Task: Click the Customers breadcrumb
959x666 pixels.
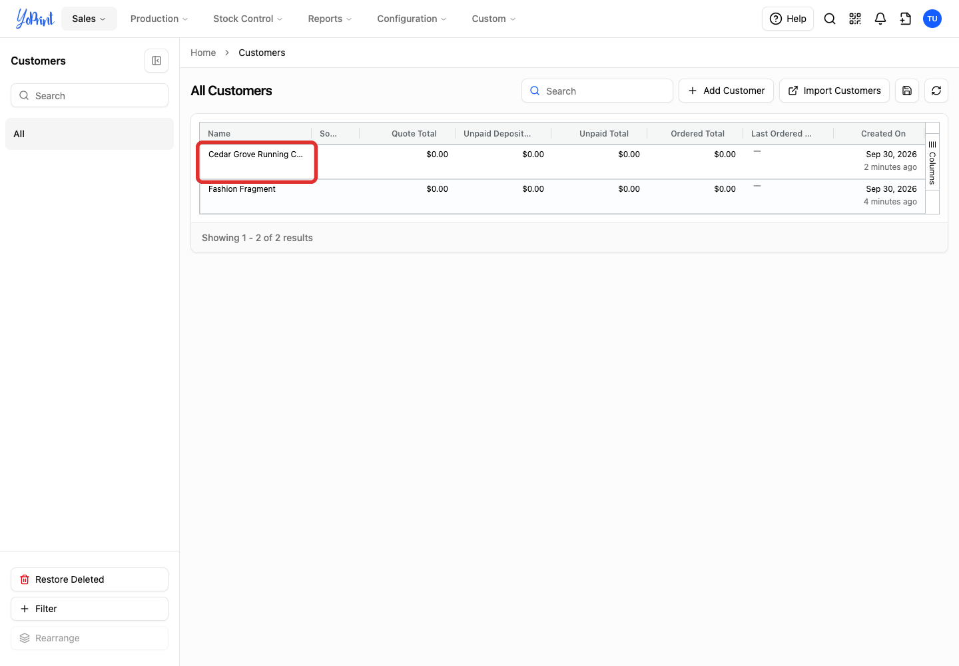Action: point(262,53)
